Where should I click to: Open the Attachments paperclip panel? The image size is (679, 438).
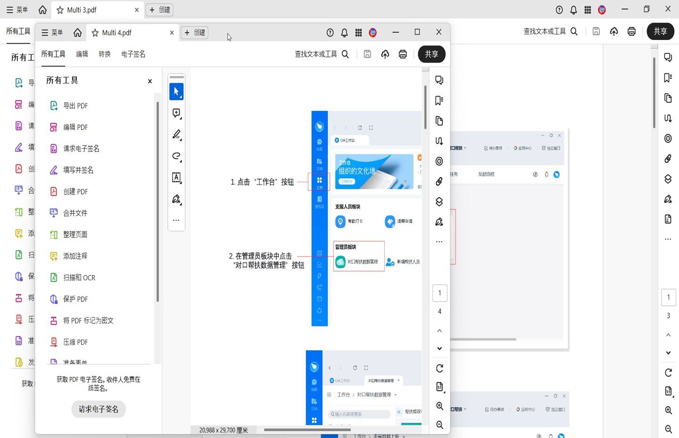point(439,181)
